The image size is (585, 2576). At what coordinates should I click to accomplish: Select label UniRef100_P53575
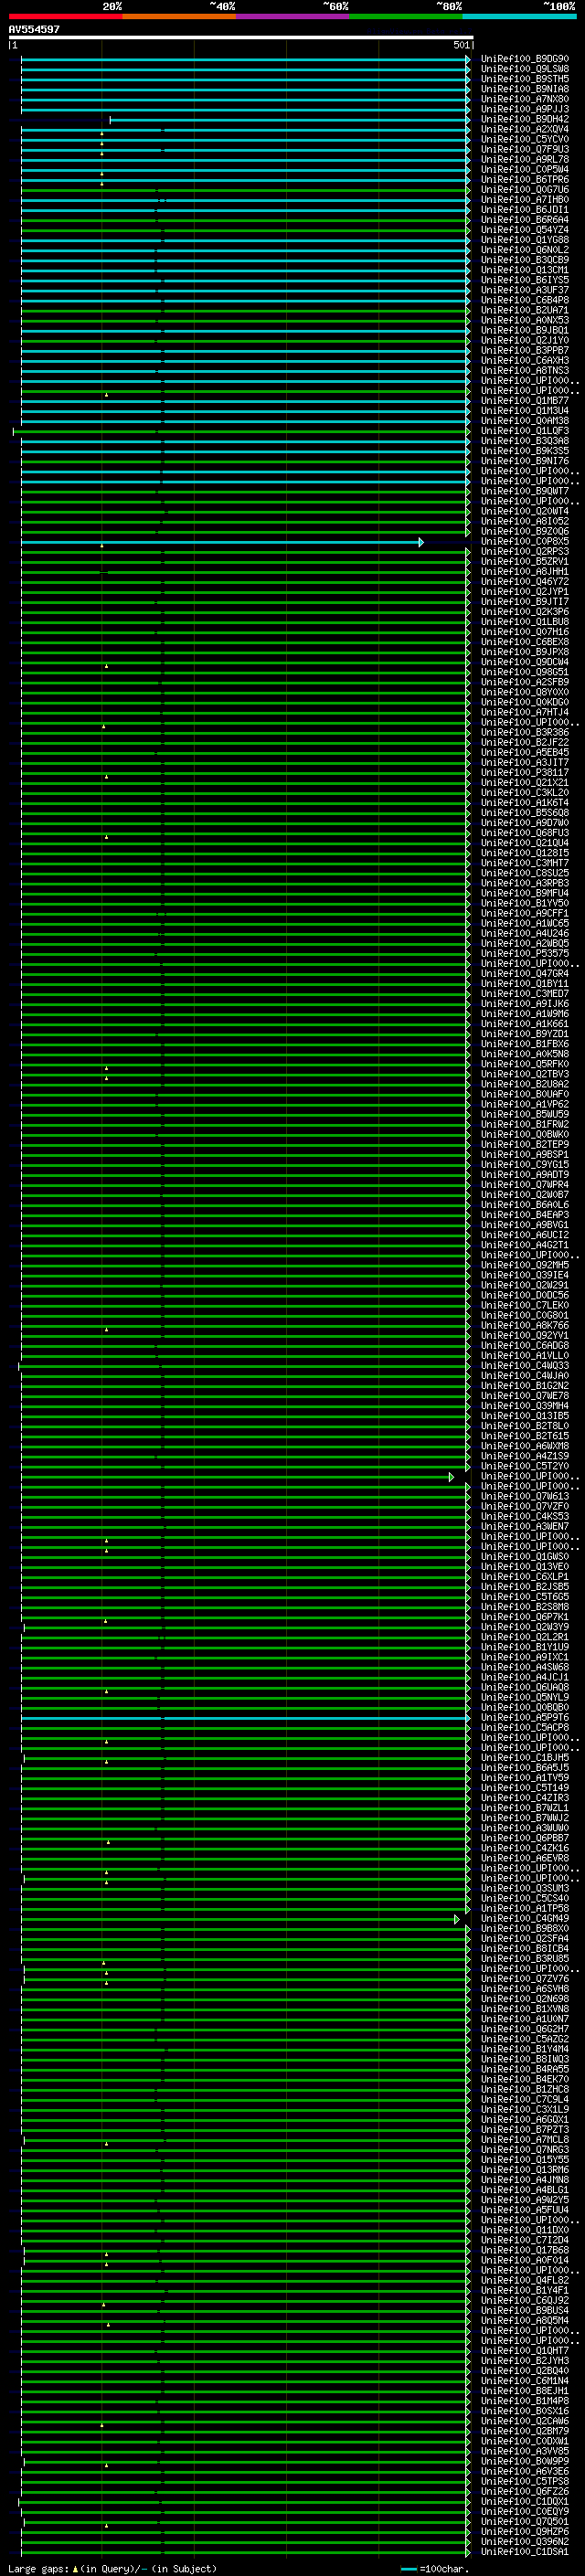(525, 954)
